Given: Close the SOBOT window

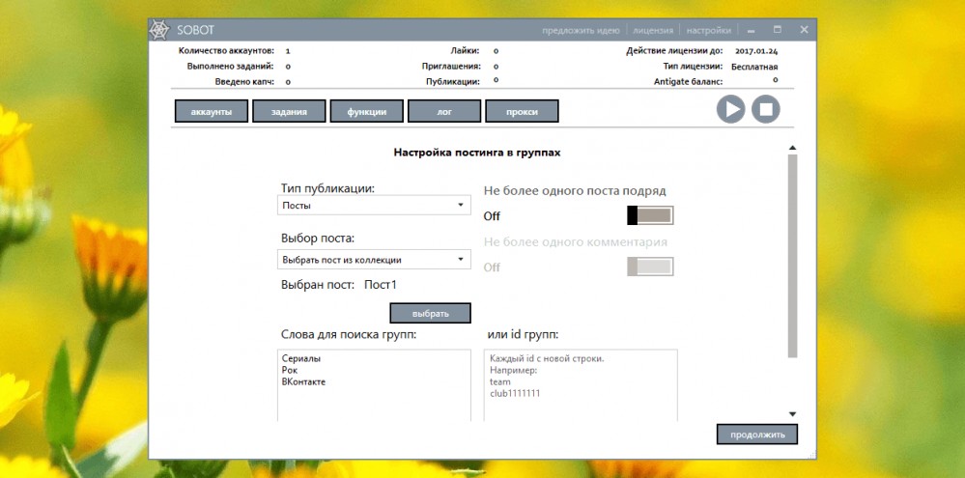Looking at the screenshot, I should click(x=804, y=30).
